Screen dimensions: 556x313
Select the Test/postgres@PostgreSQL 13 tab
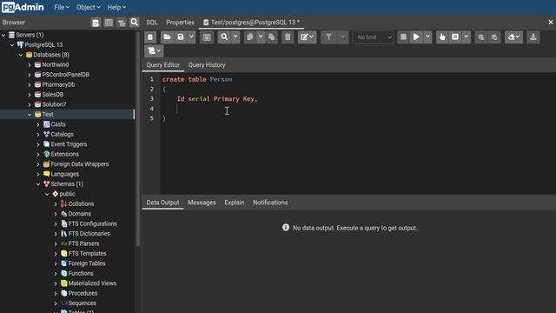[251, 23]
